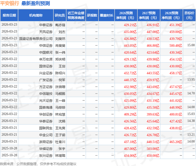Click researcher name 许旖珊

click(60, 87)
